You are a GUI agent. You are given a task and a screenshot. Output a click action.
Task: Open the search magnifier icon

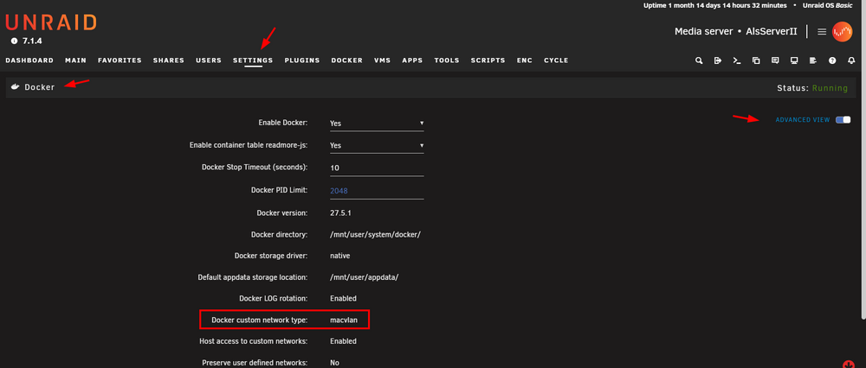click(x=699, y=60)
